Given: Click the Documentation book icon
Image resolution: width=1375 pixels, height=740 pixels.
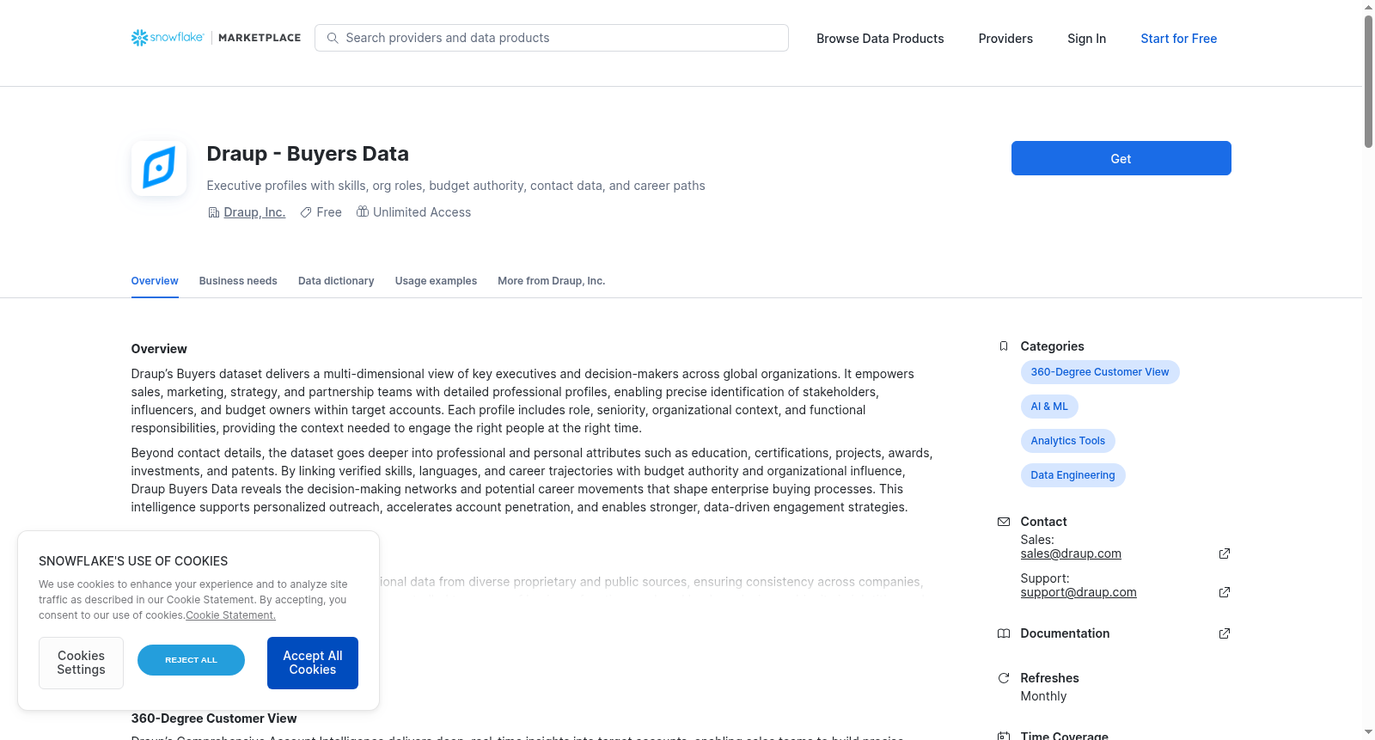Looking at the screenshot, I should (1004, 633).
